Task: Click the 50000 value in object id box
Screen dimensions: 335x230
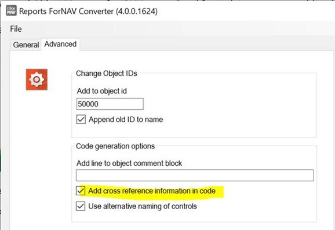Action: click(88, 104)
